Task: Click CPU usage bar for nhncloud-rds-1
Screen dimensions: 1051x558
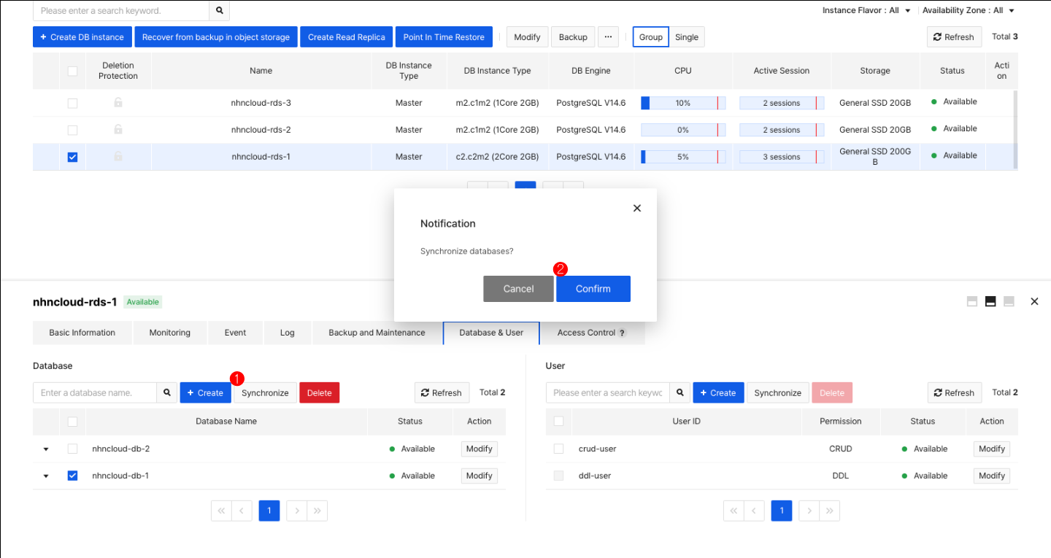Action: click(x=683, y=157)
